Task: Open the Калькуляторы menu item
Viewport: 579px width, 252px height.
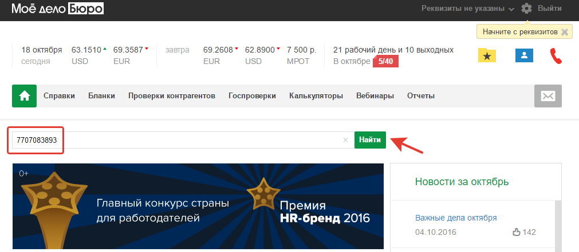Action: 316,96
